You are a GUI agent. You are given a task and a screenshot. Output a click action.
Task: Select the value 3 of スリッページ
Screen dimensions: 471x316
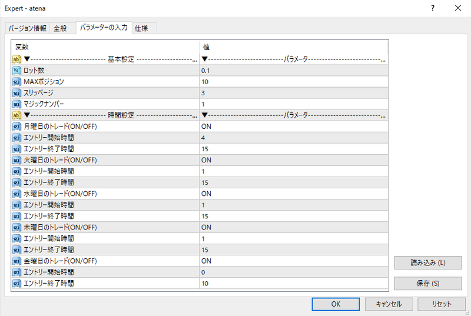203,93
